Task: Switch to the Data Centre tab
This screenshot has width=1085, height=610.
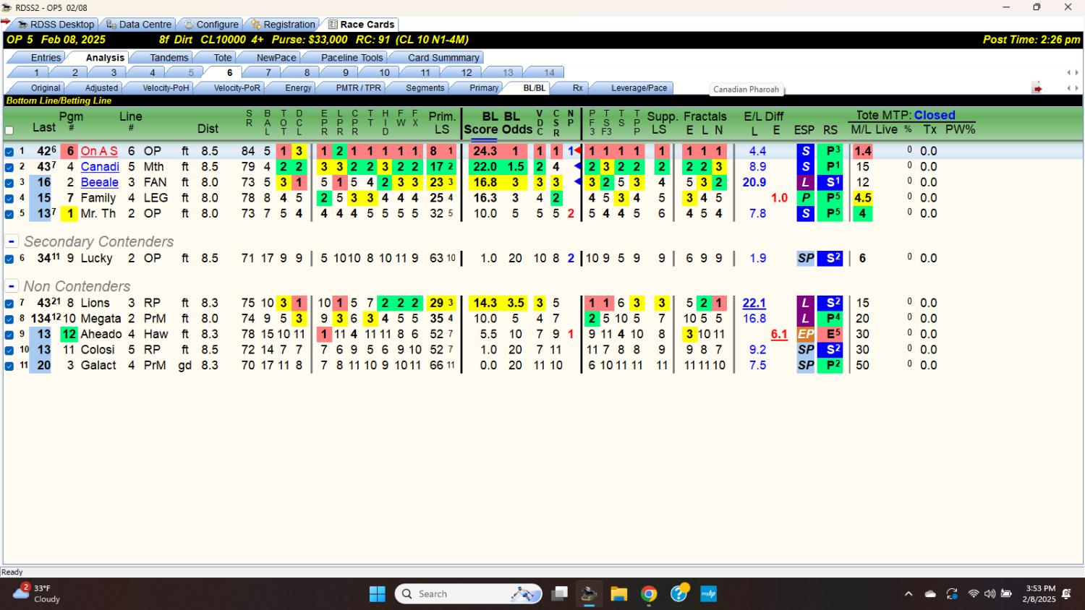Action: tap(139, 25)
